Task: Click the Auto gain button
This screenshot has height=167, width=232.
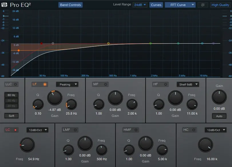Action: pos(219,116)
